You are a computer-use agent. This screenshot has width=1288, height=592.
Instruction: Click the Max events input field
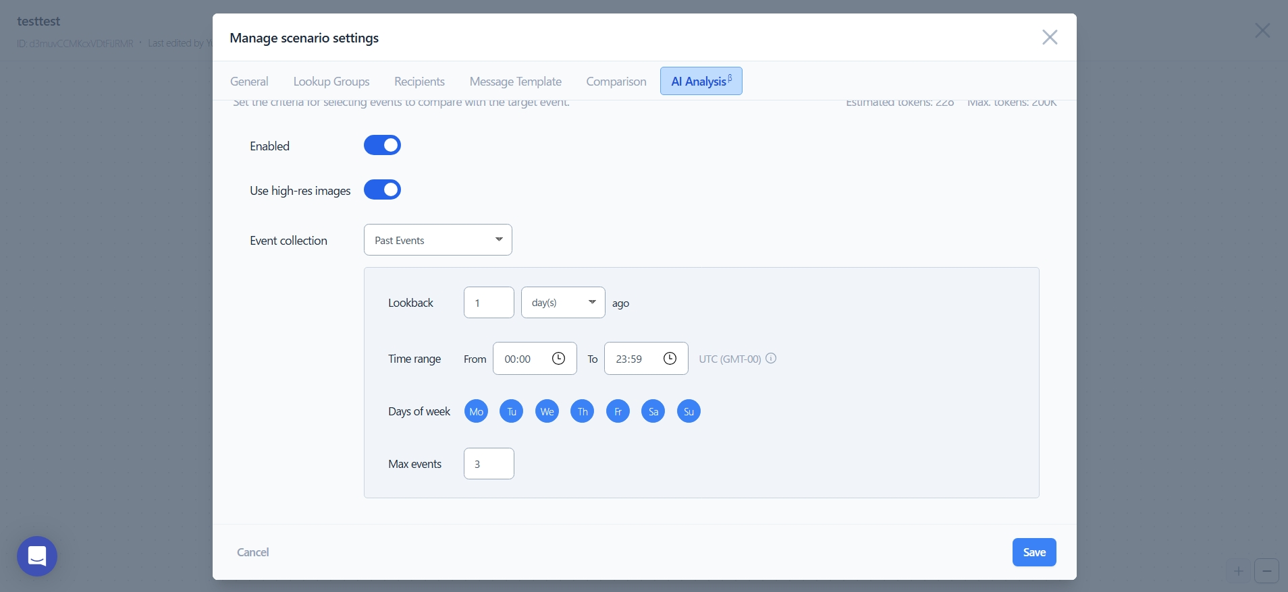tap(489, 464)
